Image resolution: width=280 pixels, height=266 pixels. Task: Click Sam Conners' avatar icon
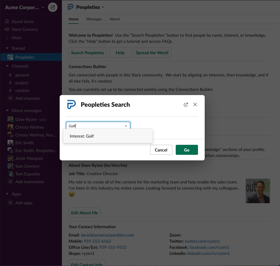click(10, 166)
